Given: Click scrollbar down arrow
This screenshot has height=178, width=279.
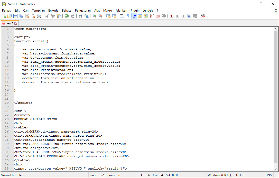Looking at the screenshot, I should pos(276,168).
